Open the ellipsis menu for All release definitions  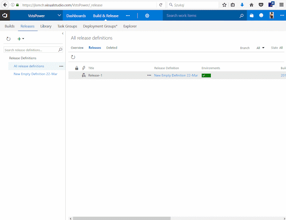pos(61,66)
